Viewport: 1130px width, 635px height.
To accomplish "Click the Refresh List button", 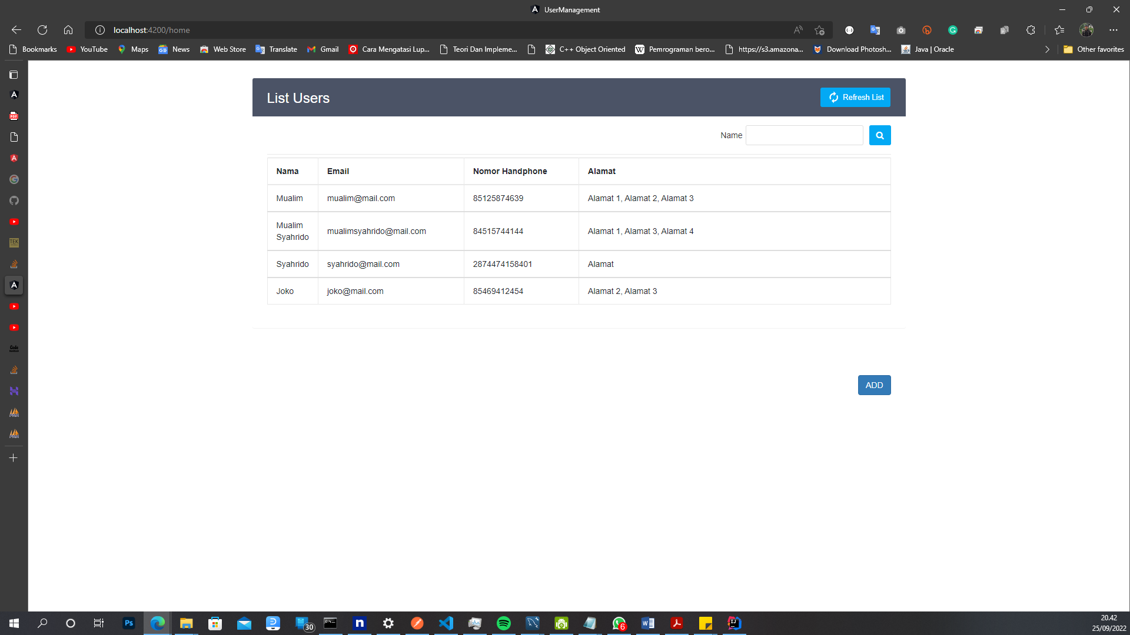I will tap(855, 98).
